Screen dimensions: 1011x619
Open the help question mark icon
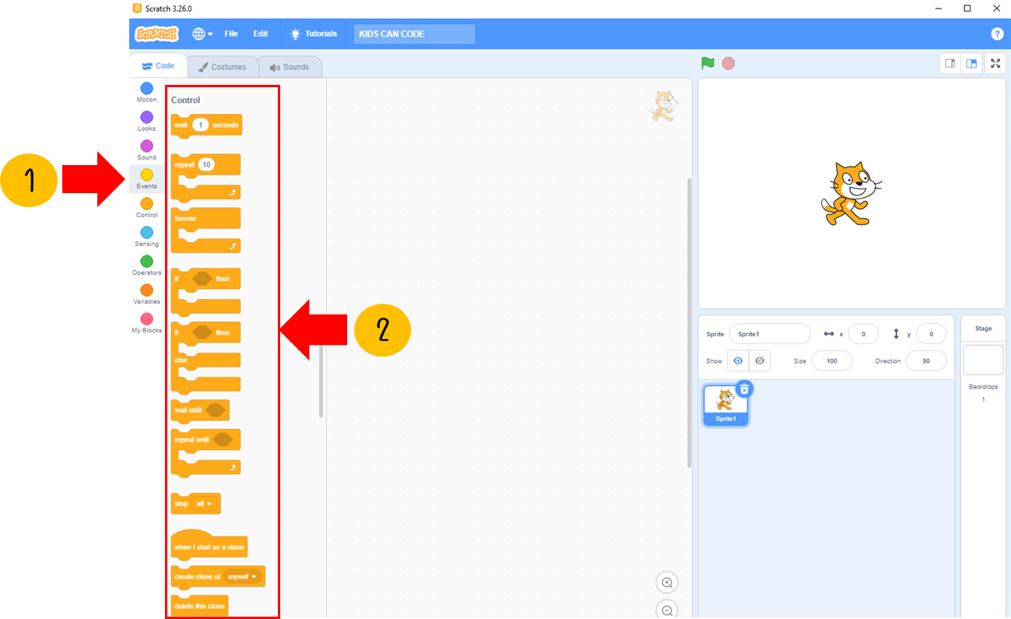pyautogui.click(x=996, y=34)
